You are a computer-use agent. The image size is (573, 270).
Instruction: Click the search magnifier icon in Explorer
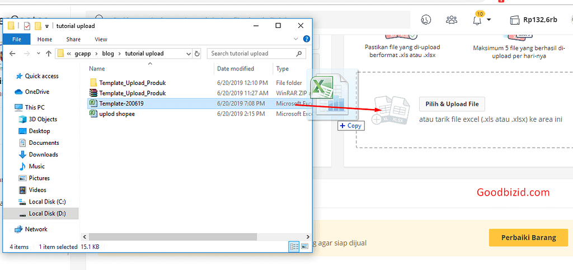point(299,54)
